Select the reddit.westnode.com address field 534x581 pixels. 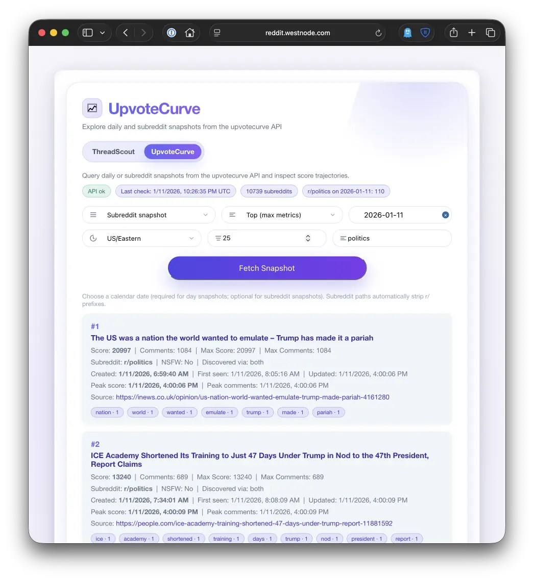pos(298,33)
